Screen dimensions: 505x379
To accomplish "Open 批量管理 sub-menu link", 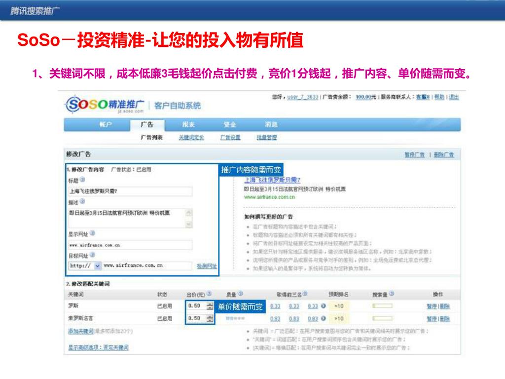I will point(267,137).
